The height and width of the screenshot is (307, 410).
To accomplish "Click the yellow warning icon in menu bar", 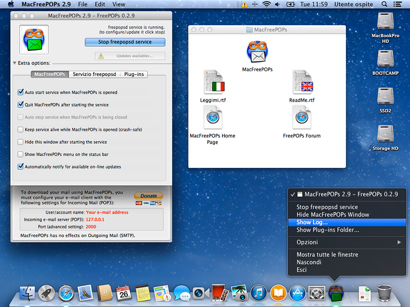I will coord(244,5).
